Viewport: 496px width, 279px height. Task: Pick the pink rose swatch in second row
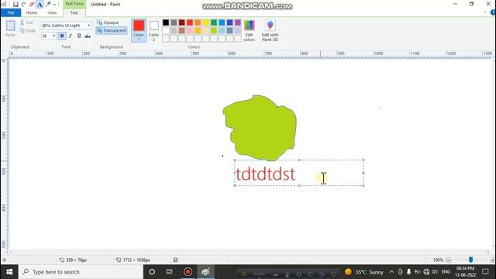190,30
